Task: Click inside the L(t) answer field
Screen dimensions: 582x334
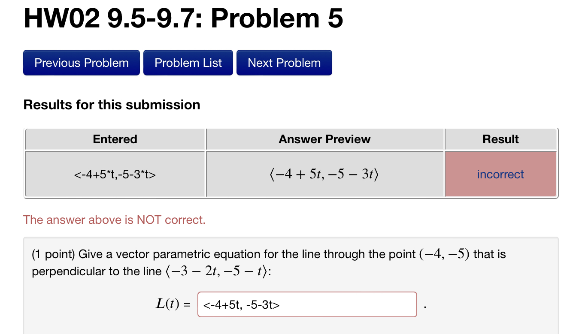Action: tap(306, 304)
